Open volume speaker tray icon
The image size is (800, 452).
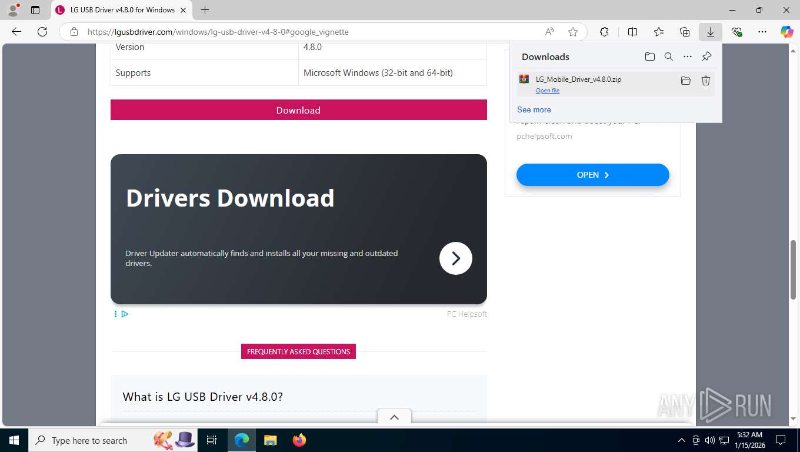(x=710, y=440)
